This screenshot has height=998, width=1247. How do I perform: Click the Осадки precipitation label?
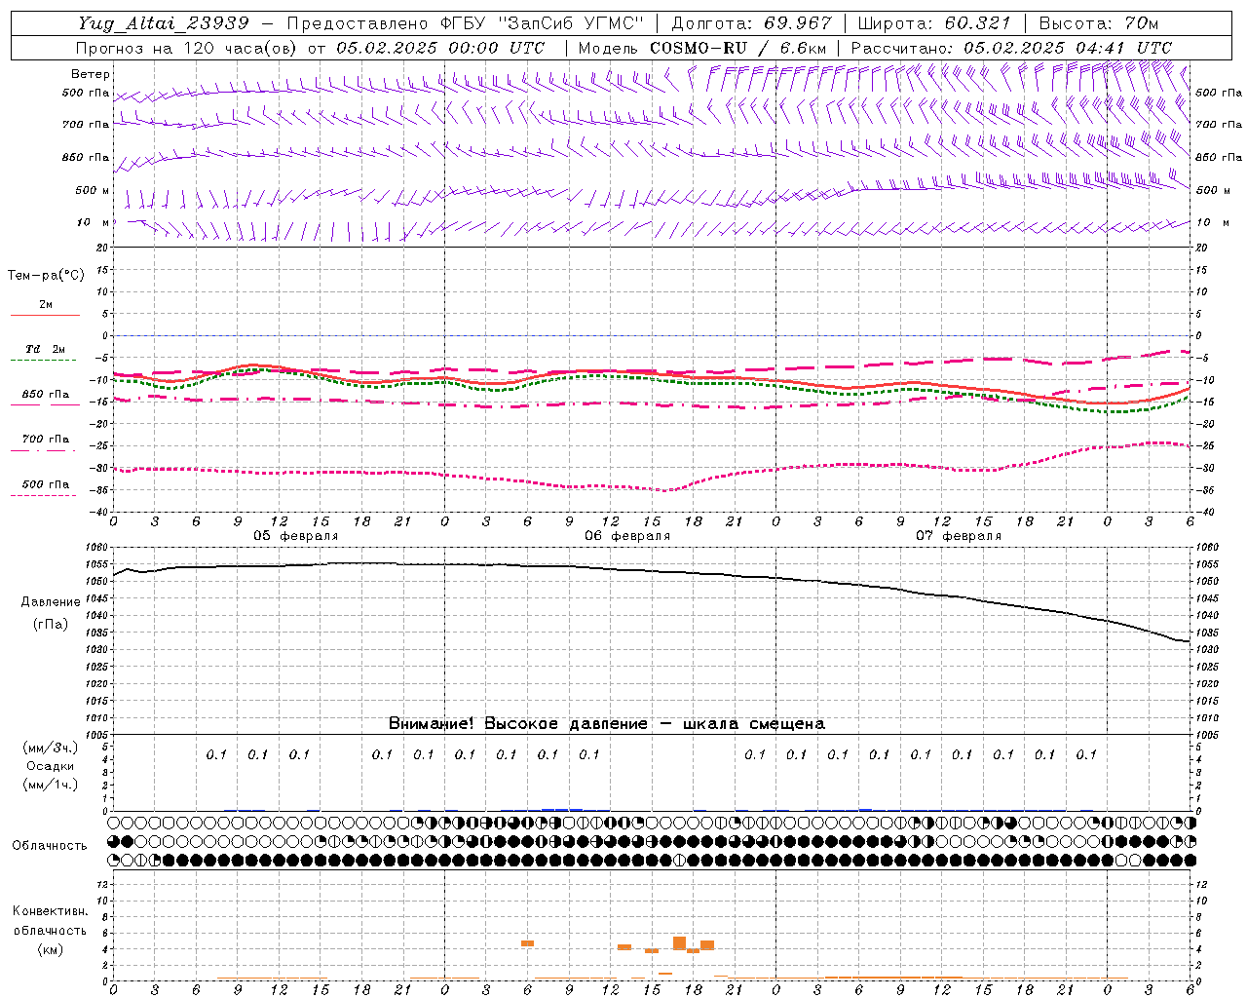[51, 766]
